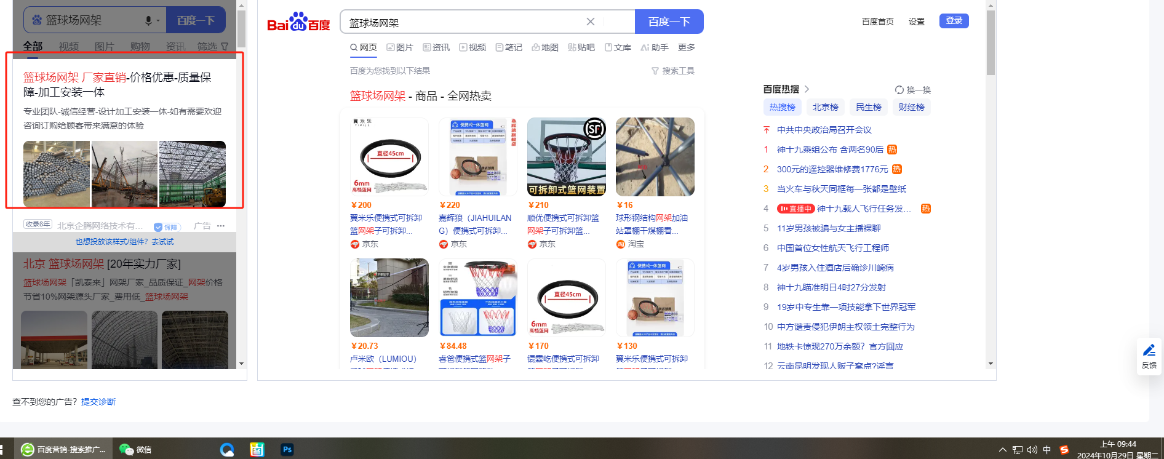Screen dimensions: 1164x459
Task: Switch to the 图片 tab in desktop preview
Action: [400, 47]
